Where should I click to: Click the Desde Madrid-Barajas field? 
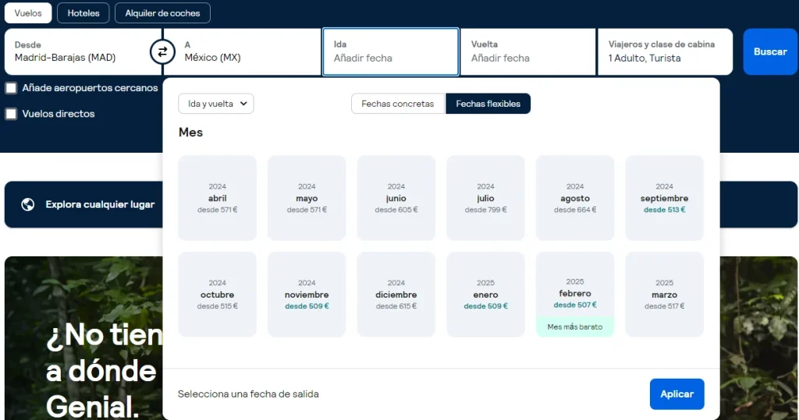(x=83, y=51)
